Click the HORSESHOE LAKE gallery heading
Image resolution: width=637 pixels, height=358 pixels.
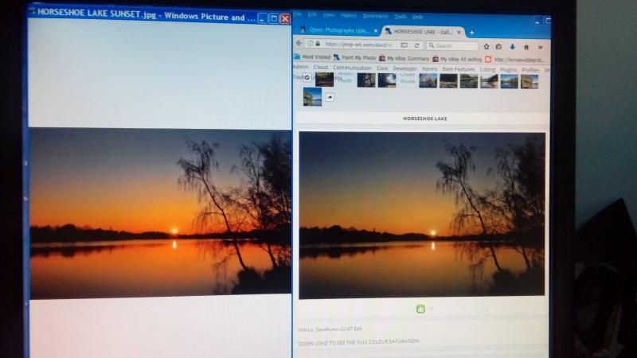(425, 119)
